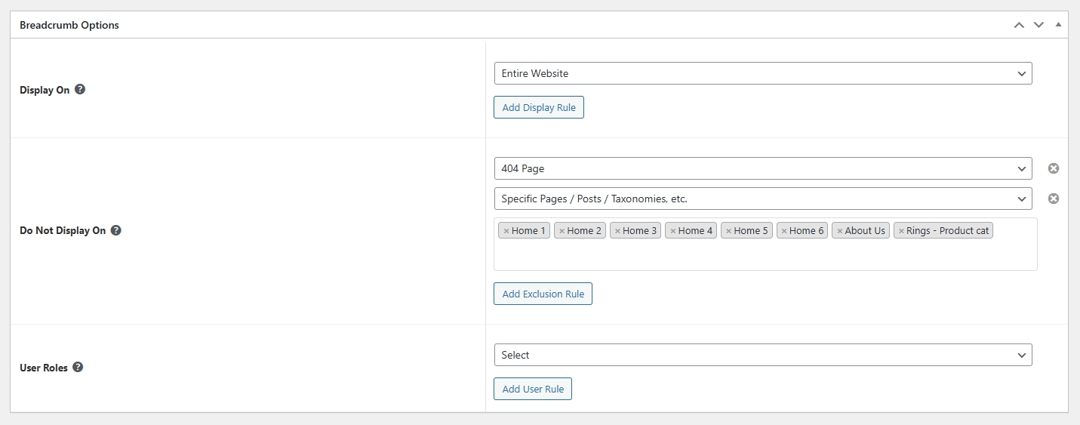Click help icon next to User Roles
1080x425 pixels.
[78, 368]
